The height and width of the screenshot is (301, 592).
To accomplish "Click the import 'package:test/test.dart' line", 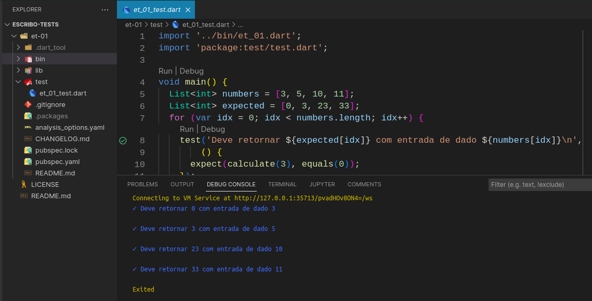I will tap(243, 48).
